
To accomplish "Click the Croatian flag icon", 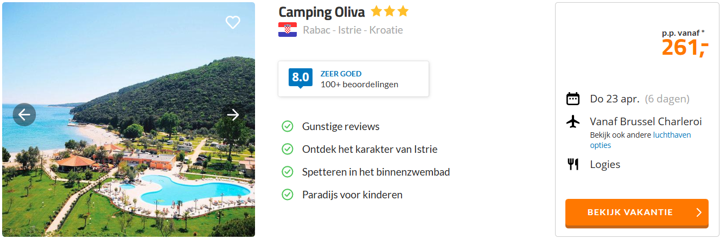I will point(288,30).
